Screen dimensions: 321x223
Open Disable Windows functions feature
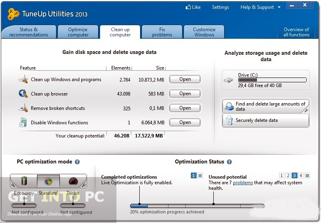pos(185,122)
